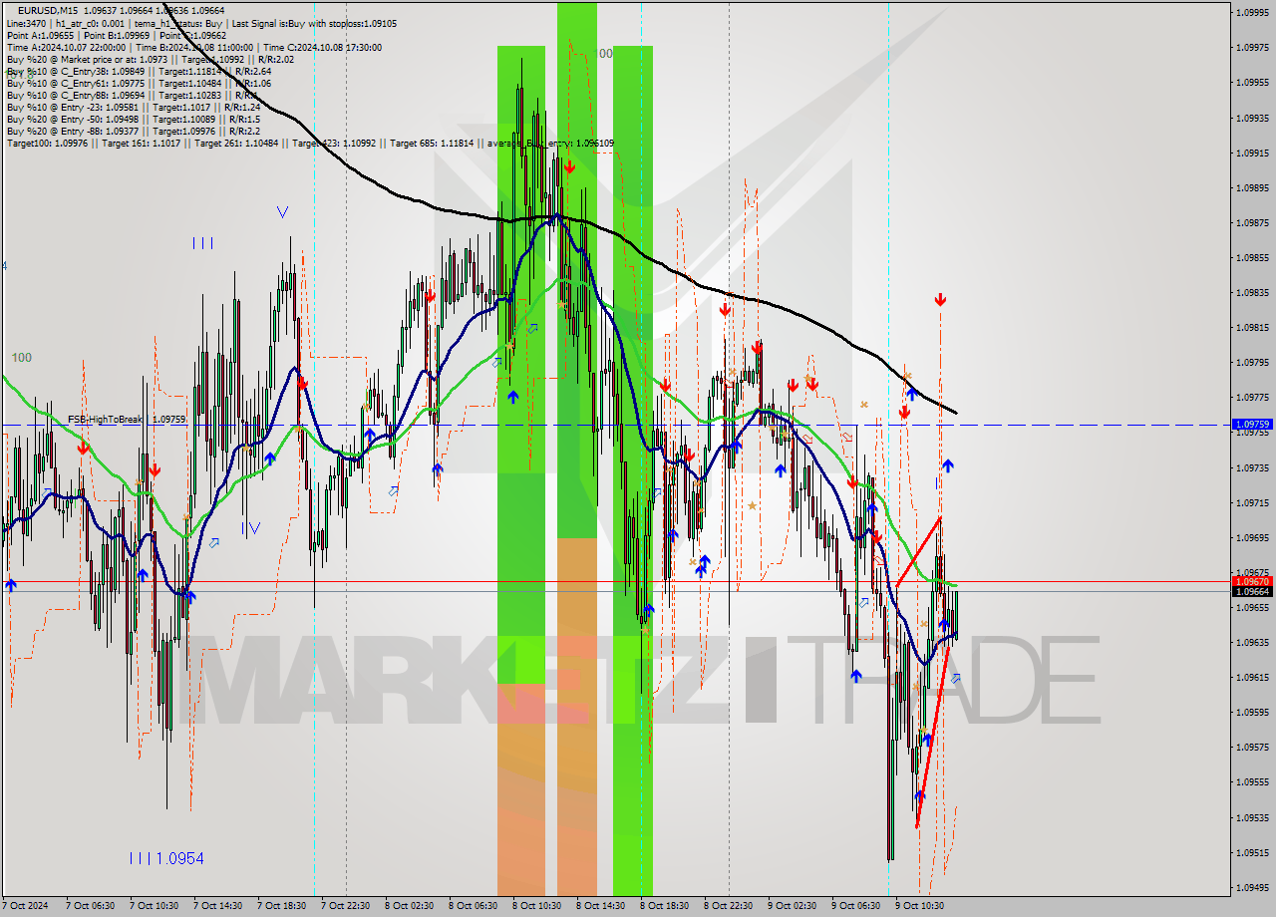Image resolution: width=1276 pixels, height=917 pixels.
Task: Click the 'Buy %10 @ Entry -23: 1.09581' line
Action: point(134,107)
